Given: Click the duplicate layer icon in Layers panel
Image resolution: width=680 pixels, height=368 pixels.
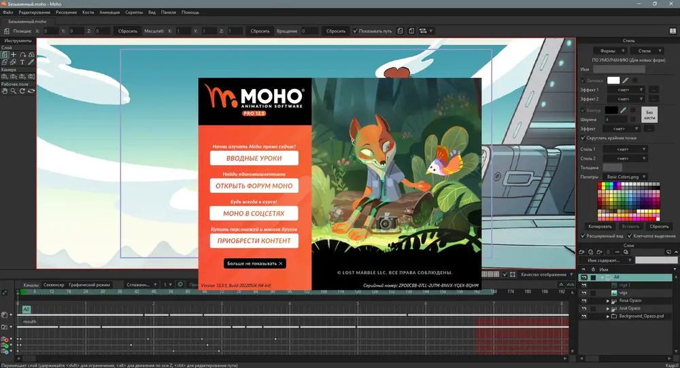Looking at the screenshot, I should pos(591,251).
